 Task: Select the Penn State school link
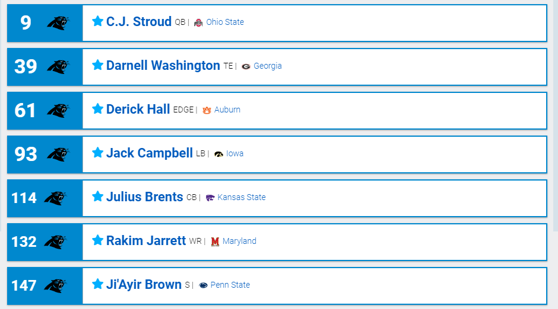pos(230,285)
